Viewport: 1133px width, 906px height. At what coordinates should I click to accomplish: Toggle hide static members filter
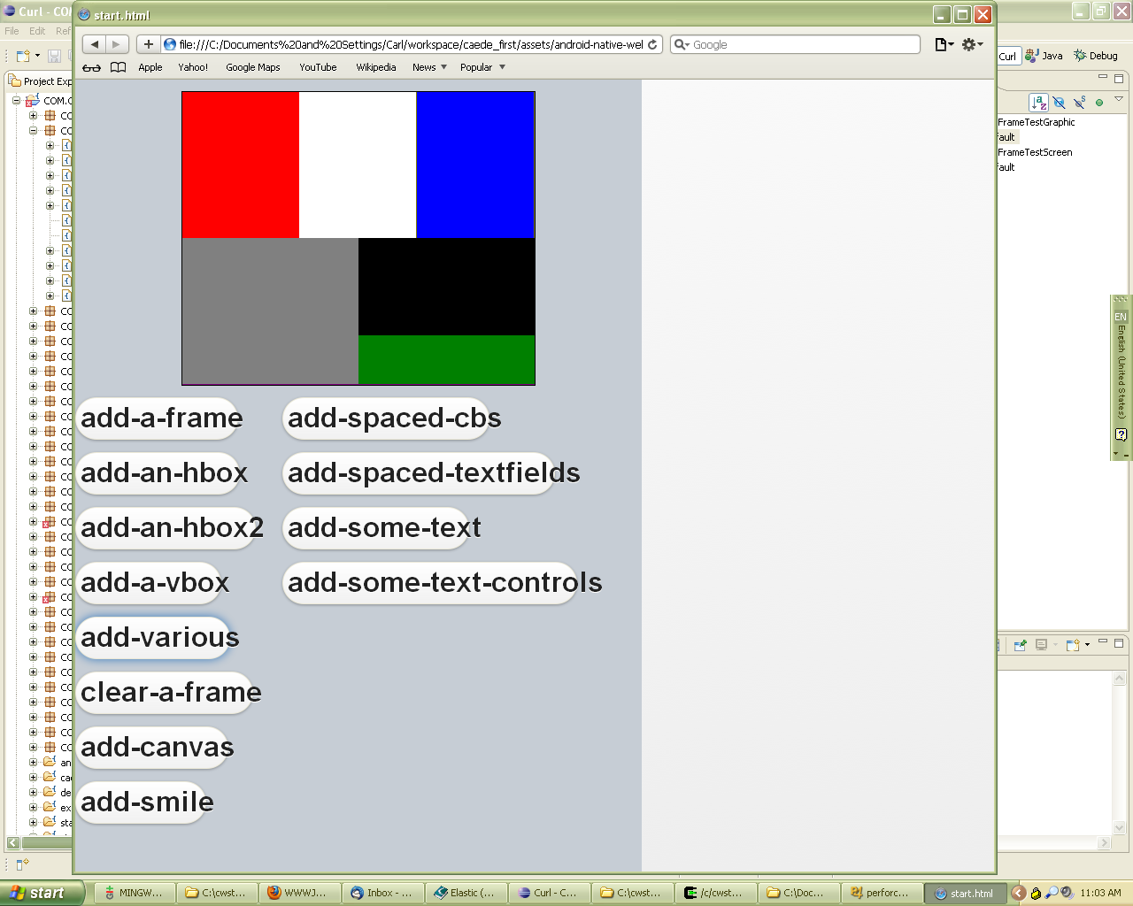1079,103
